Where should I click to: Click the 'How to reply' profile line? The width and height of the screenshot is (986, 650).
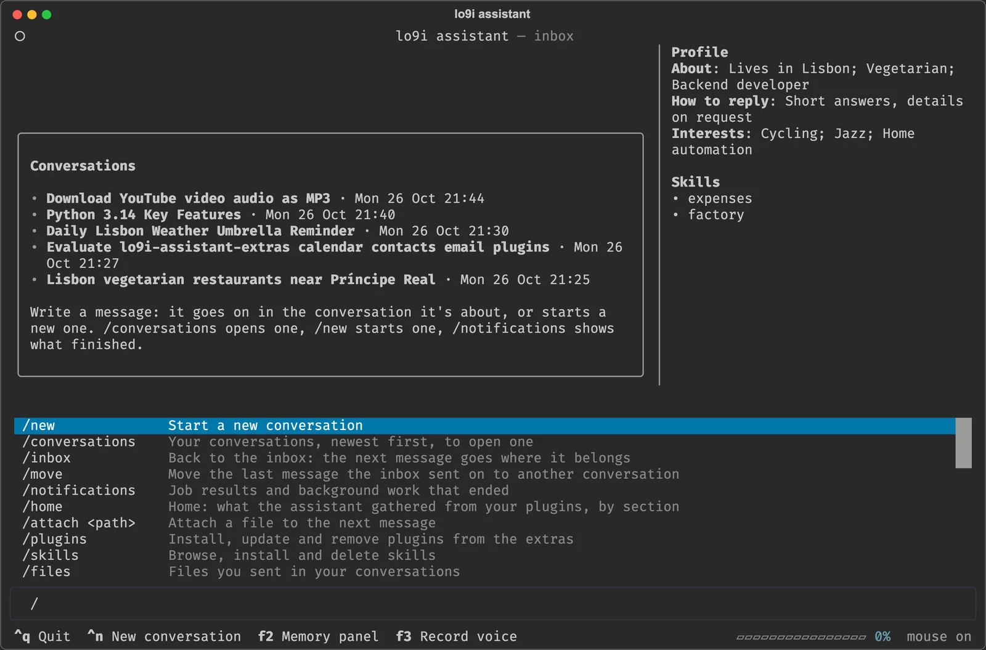click(817, 109)
